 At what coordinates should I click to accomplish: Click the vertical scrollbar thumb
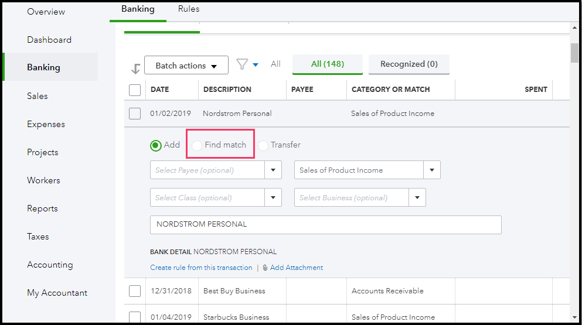(x=576, y=53)
